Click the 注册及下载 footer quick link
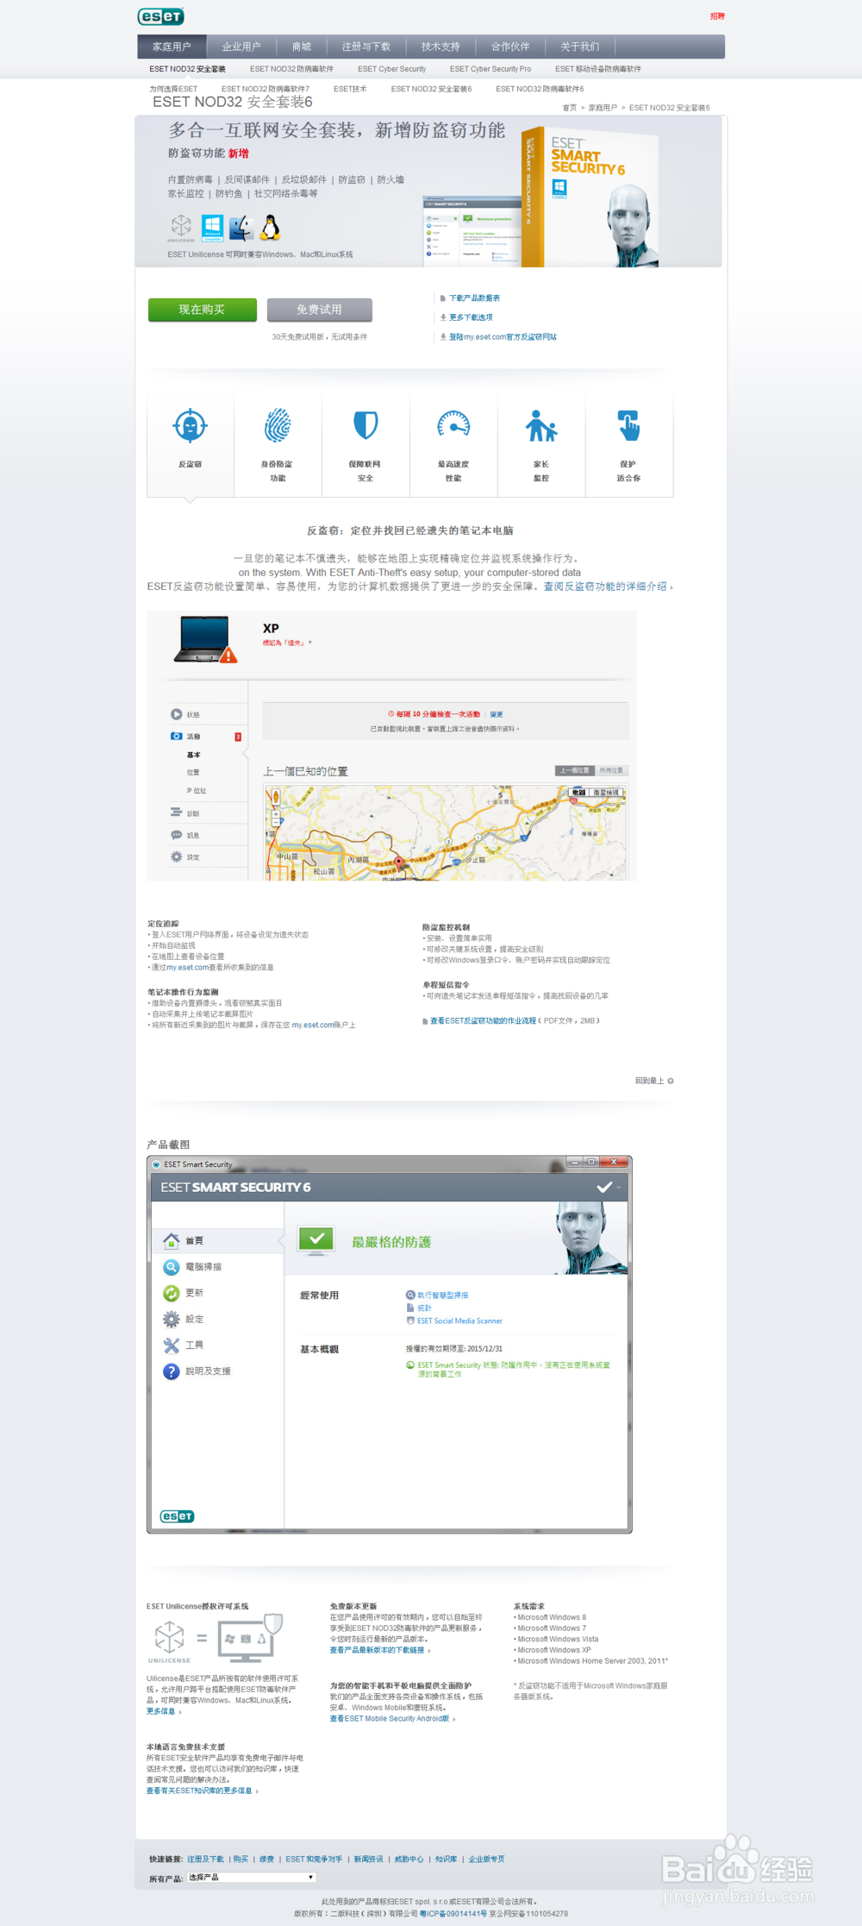The height and width of the screenshot is (1926, 862). pos(205,1859)
